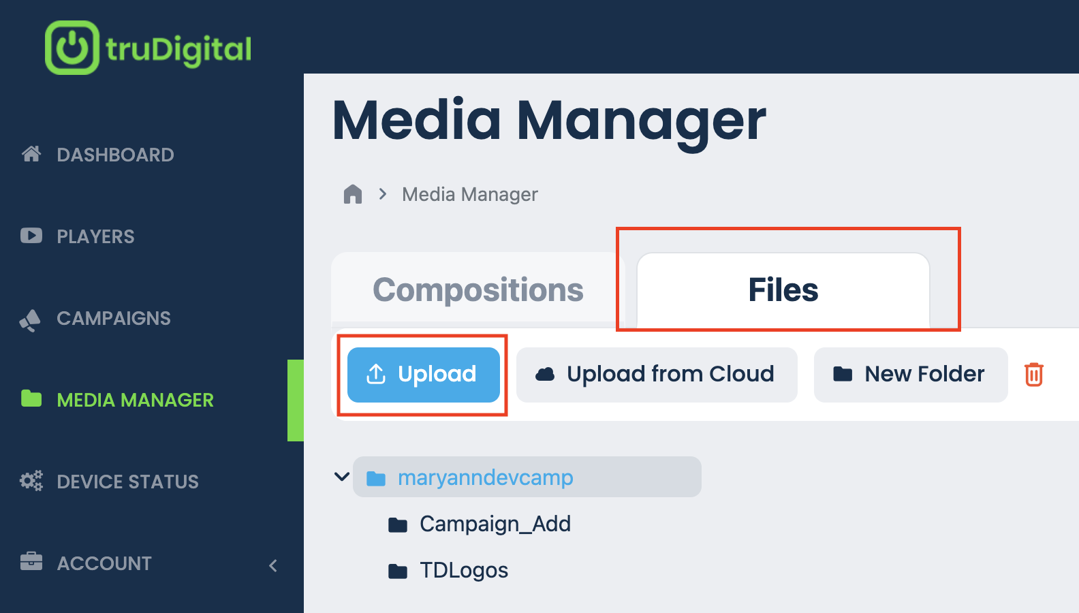Click the maryanndevcamp blue folder icon
The height and width of the screenshot is (613, 1079).
tap(376, 478)
